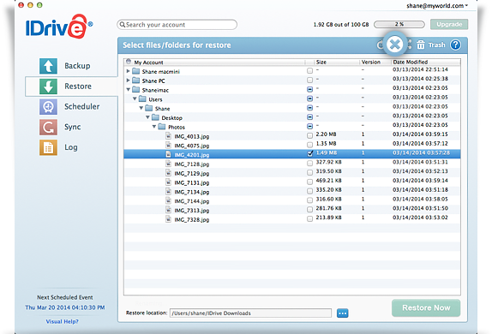This screenshot has height=334, width=492.
Task: Check the IMG_7328.jpg checkbox
Action: click(309, 218)
